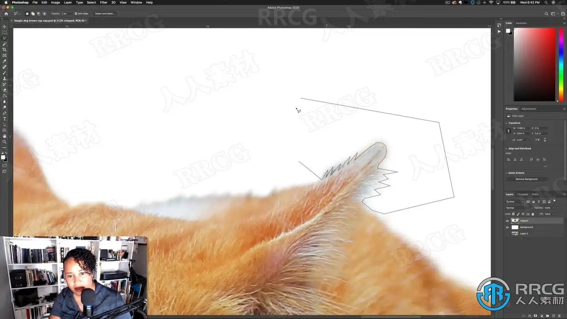Click the color picker field
Image resolution: width=567 pixels, height=319 pixels.
534,65
